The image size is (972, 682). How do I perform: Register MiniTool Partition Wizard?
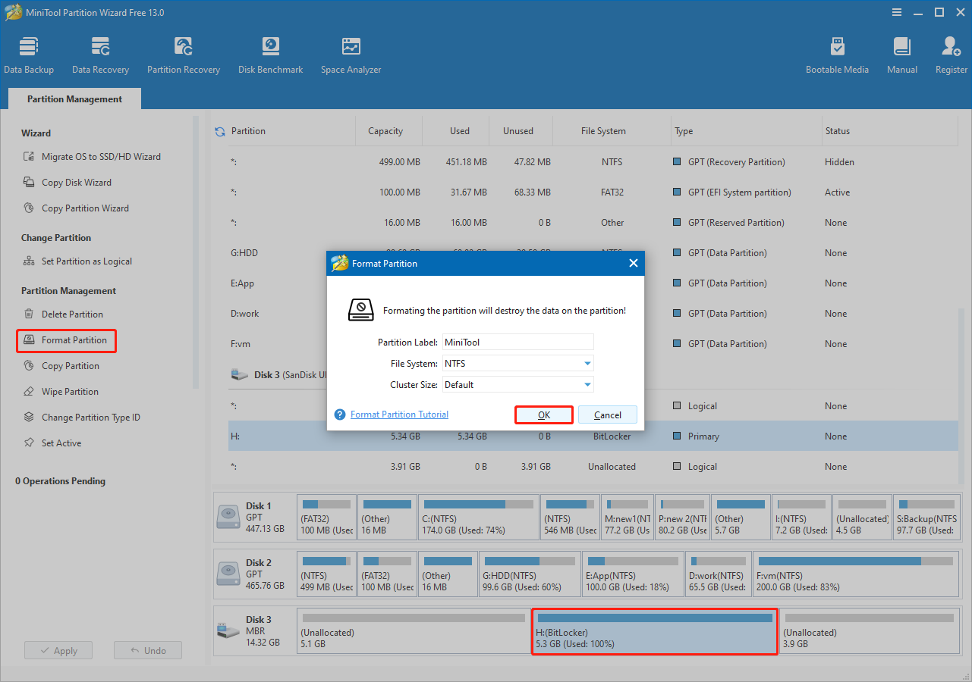(x=951, y=53)
